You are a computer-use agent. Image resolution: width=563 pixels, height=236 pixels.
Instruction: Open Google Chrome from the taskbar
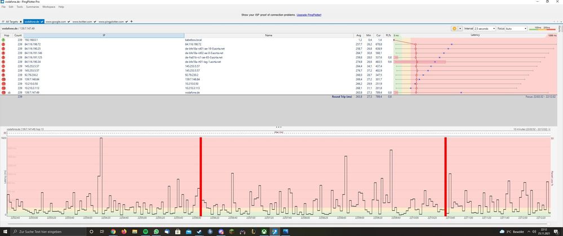click(113, 232)
